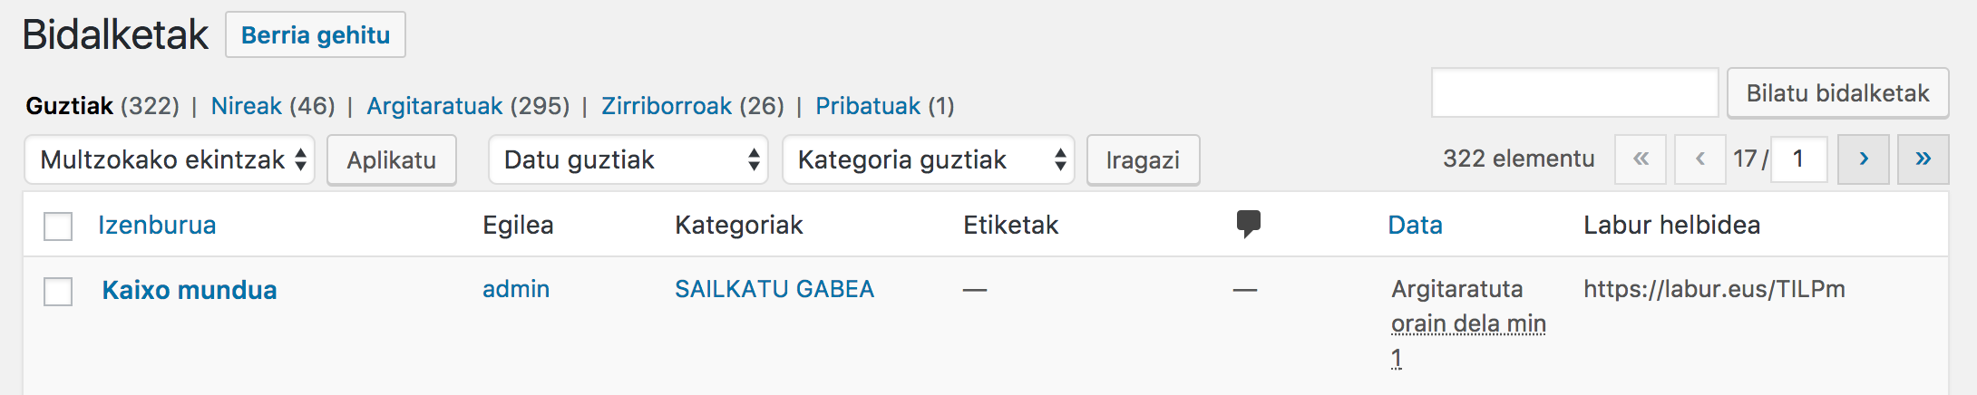
Task: Click the previous page arrow
Action: click(x=1699, y=159)
